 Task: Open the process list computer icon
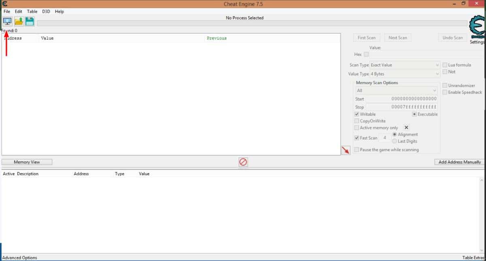(7, 21)
